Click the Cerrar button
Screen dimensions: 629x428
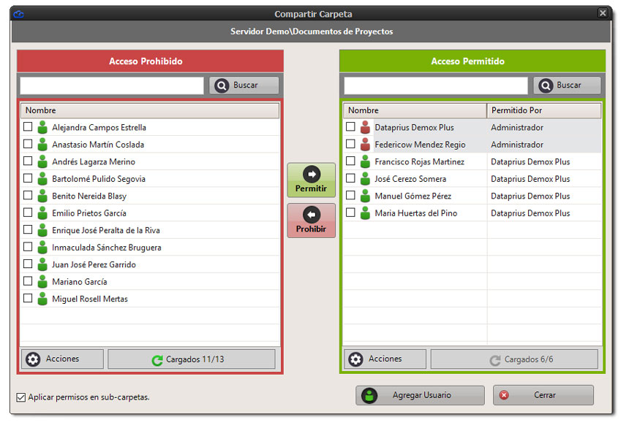[543, 395]
